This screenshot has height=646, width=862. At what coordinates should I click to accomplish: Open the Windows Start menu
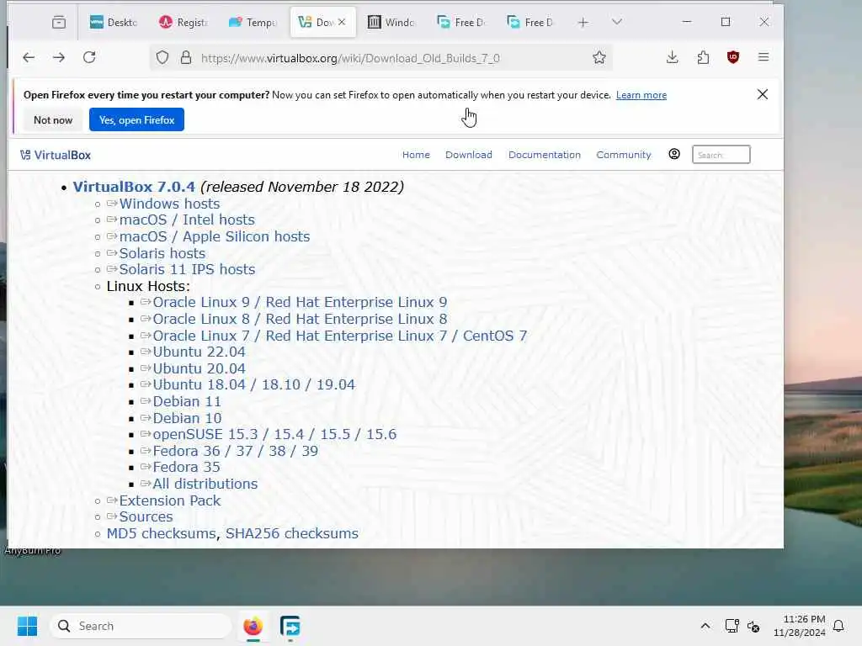(x=28, y=626)
